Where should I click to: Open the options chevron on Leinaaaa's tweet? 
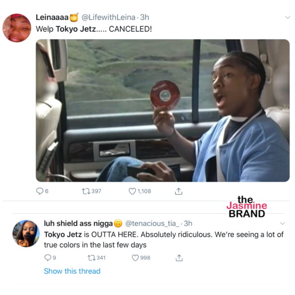pos(288,17)
